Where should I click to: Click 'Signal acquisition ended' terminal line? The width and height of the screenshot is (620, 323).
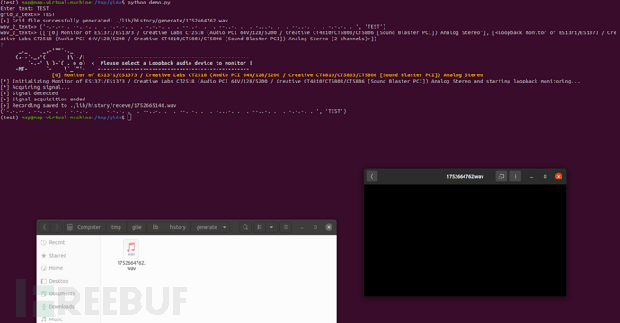43,100
